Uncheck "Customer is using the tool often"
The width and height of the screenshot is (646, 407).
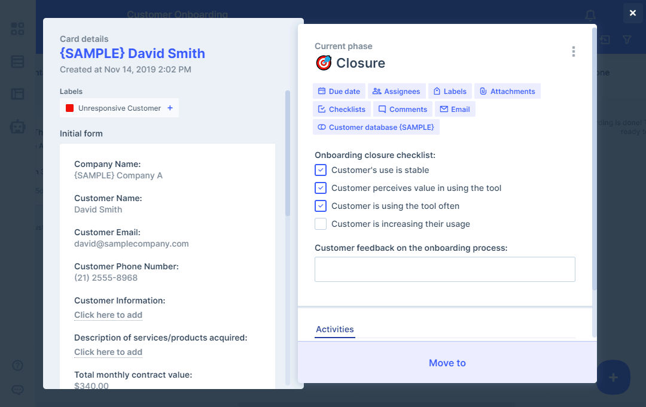(x=321, y=206)
